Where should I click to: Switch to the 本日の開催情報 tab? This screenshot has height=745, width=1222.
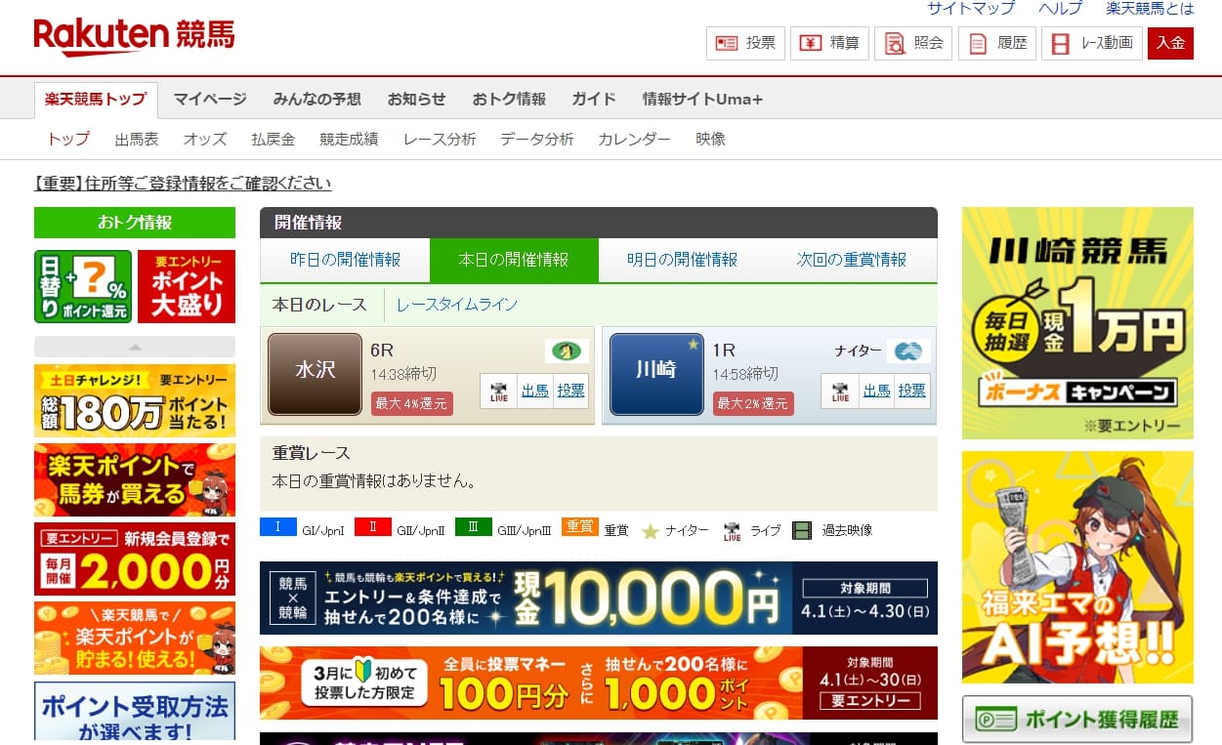[514, 260]
